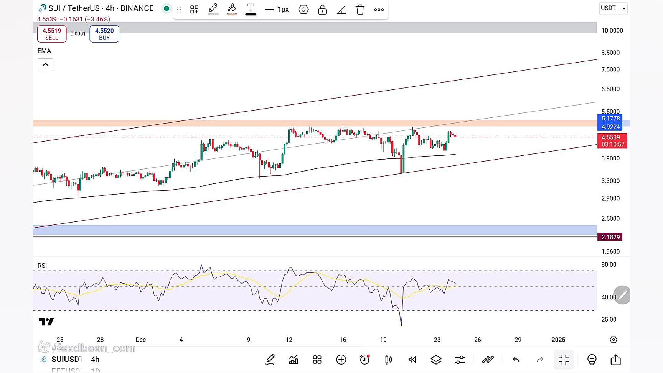
Task: Toggle the lock drawing padlock icon
Action: pyautogui.click(x=322, y=10)
